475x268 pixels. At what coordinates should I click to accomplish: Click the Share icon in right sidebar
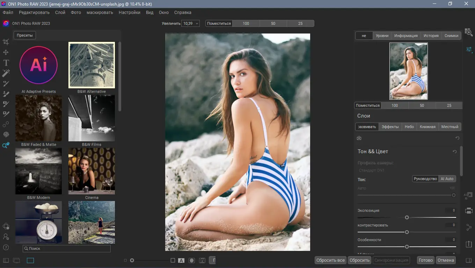[469, 228]
